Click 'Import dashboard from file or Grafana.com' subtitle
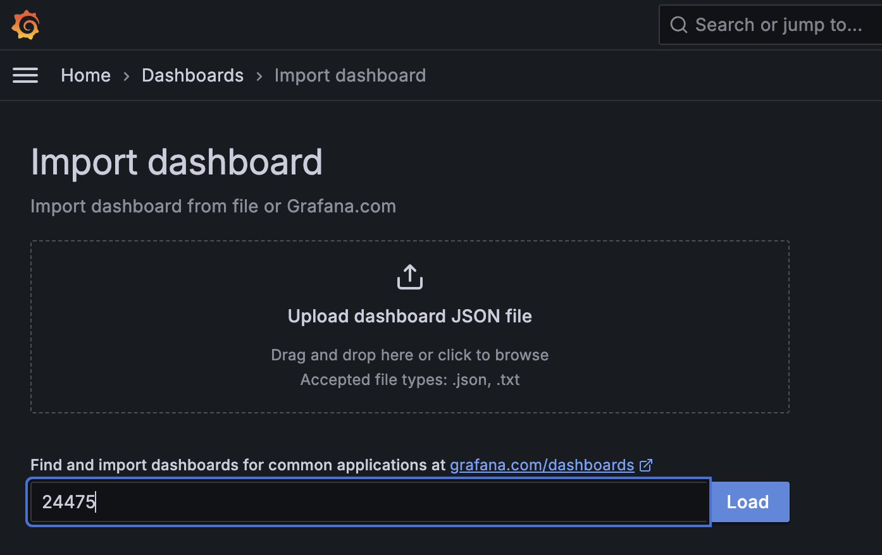Screen dimensions: 882x555 tap(213, 206)
